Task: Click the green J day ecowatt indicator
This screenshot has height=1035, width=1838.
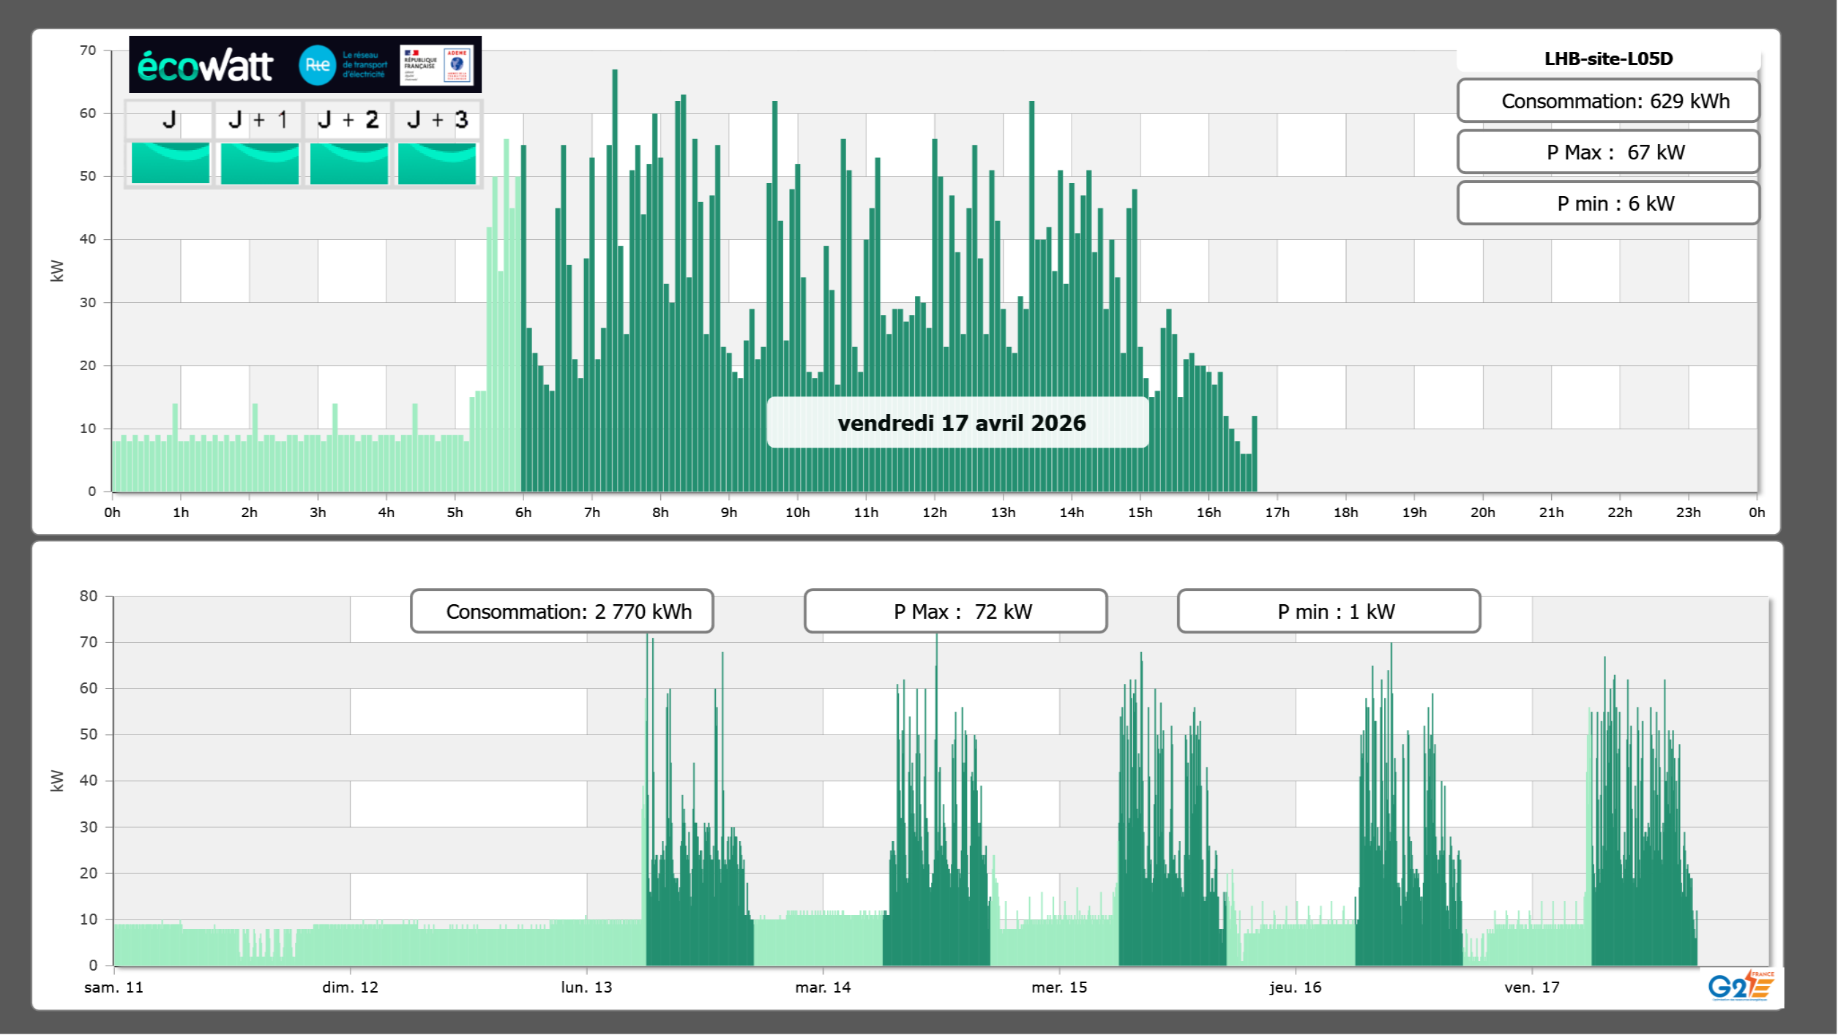Action: 170,162
